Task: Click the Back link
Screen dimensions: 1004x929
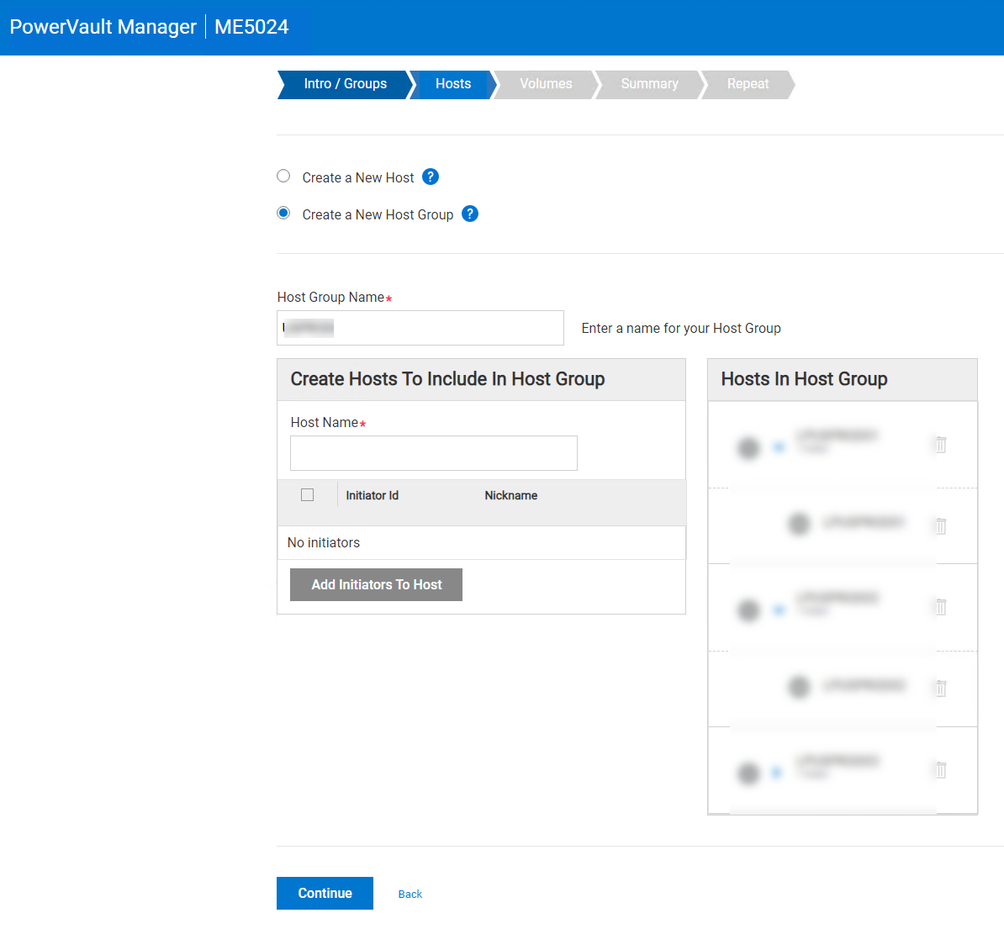Action: click(410, 895)
